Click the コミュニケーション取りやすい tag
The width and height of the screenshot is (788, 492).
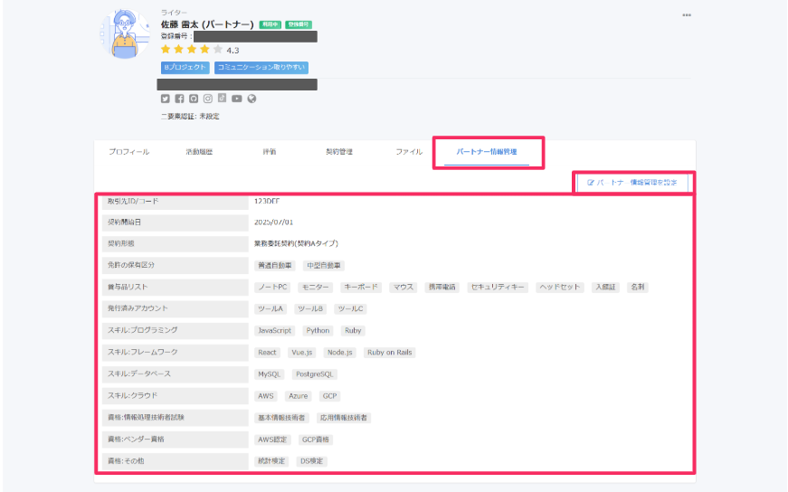pos(261,67)
